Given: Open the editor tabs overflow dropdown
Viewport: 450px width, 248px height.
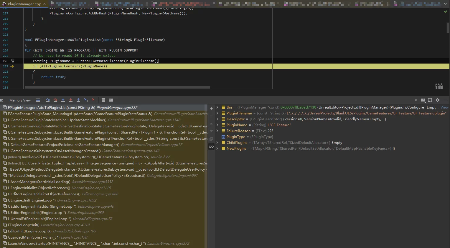Looking at the screenshot, I should click(x=445, y=4).
